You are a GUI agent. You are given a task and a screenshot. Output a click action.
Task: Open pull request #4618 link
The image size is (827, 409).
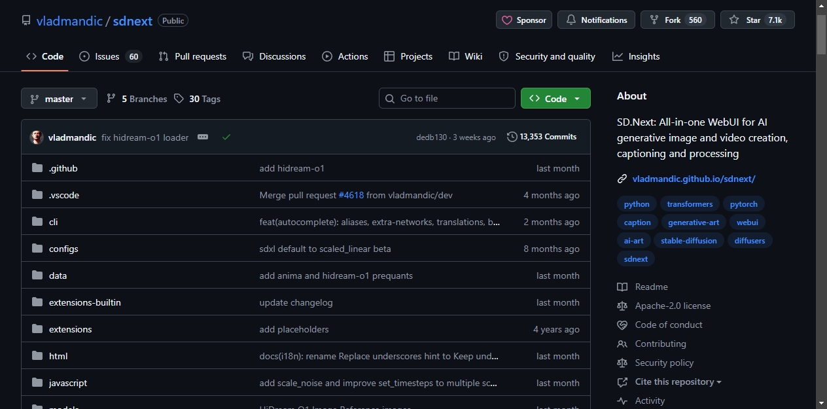coord(351,195)
